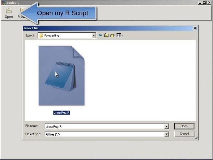
Task: Click the LinearReg.R file name label
Action: (61, 113)
